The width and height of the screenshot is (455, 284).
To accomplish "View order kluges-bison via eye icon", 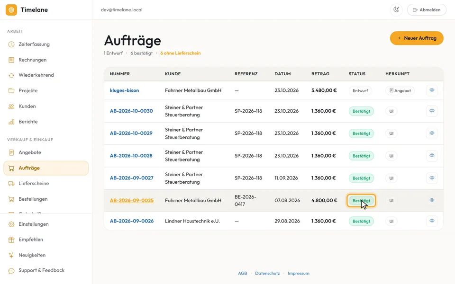I will coord(432,90).
